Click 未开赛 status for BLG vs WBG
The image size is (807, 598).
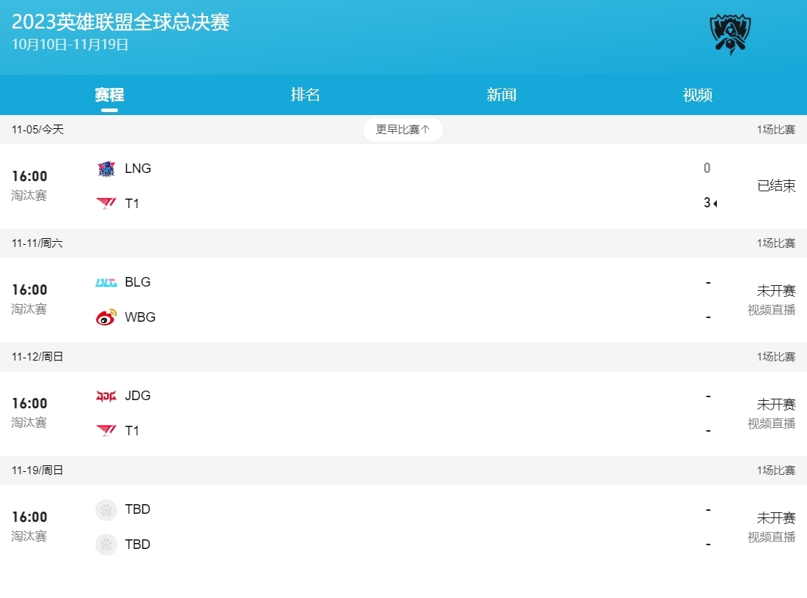776,291
